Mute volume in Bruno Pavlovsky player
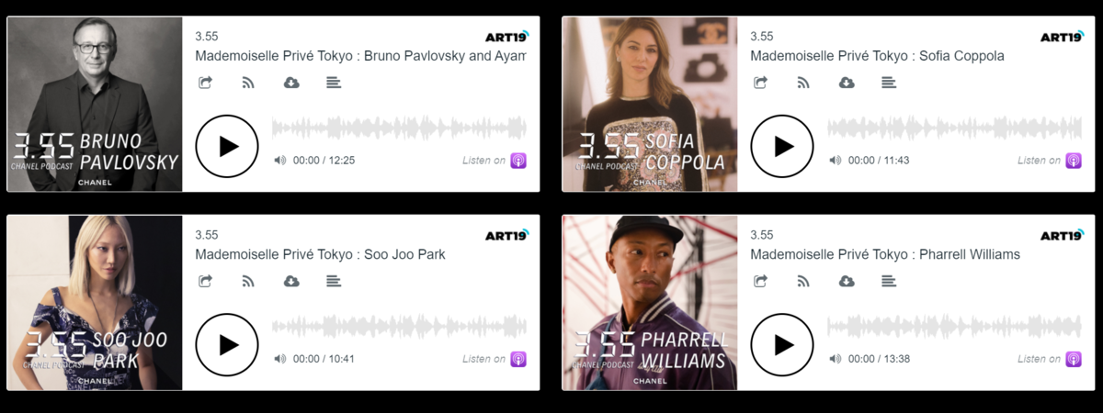The height and width of the screenshot is (413, 1103). 280,160
